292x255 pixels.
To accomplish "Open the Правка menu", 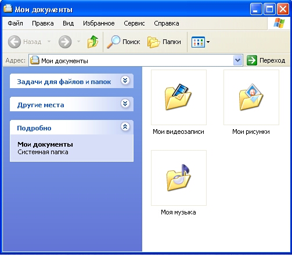I will 43,23.
